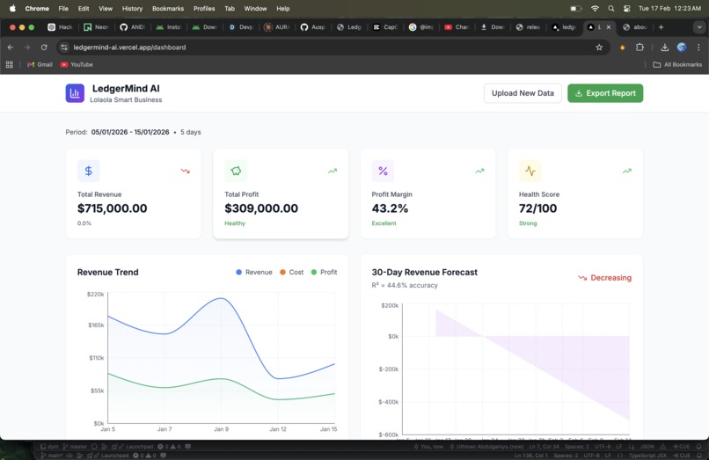Open the Apple menu
709x460 pixels.
click(x=12, y=8)
